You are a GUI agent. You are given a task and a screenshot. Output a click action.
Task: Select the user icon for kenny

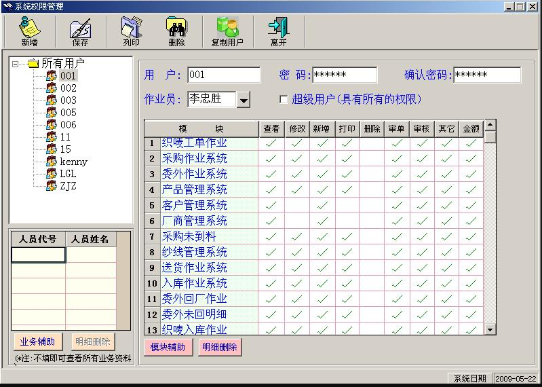point(51,161)
